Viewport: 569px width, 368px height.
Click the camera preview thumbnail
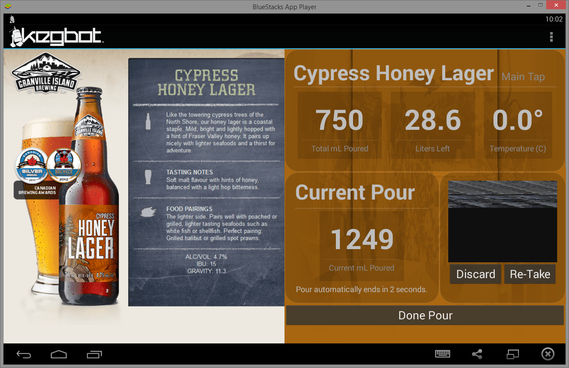[503, 222]
